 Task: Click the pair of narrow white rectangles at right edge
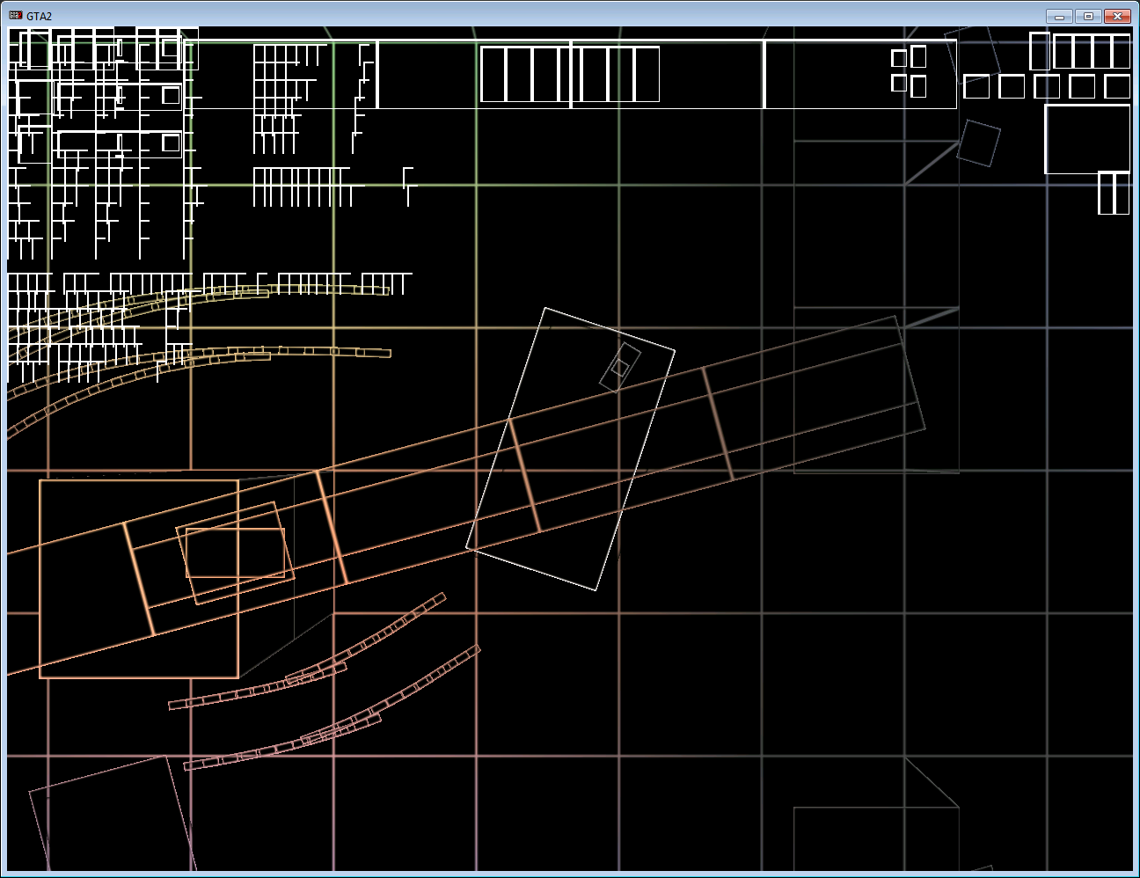1114,193
